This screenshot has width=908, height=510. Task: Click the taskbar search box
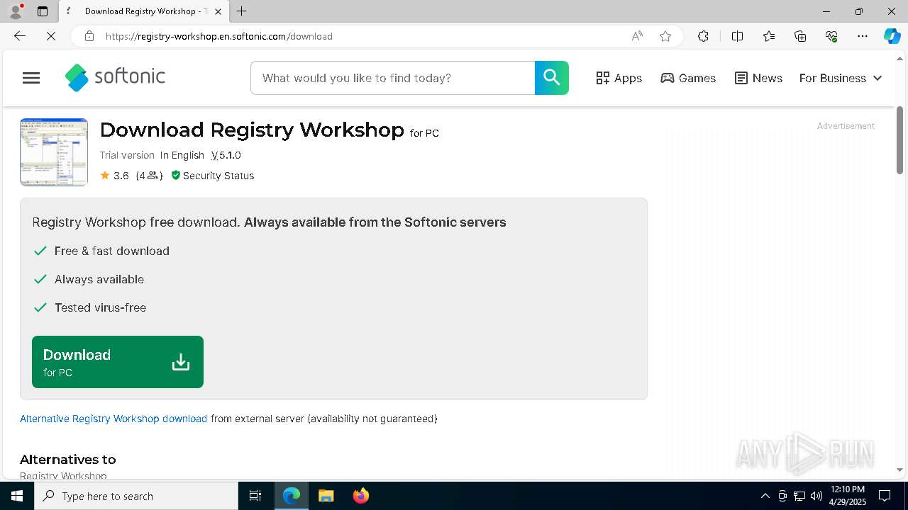pos(136,496)
